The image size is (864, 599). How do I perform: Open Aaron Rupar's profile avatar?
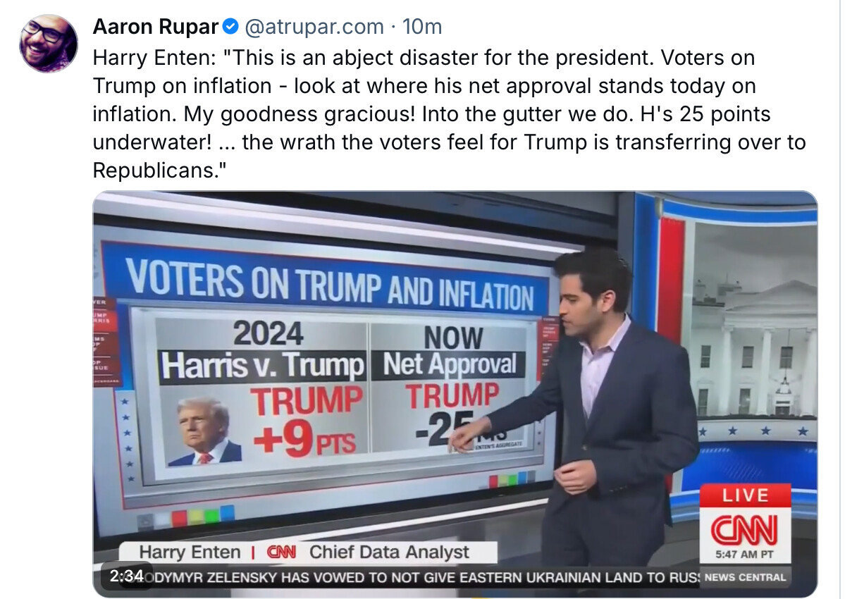pos(48,44)
